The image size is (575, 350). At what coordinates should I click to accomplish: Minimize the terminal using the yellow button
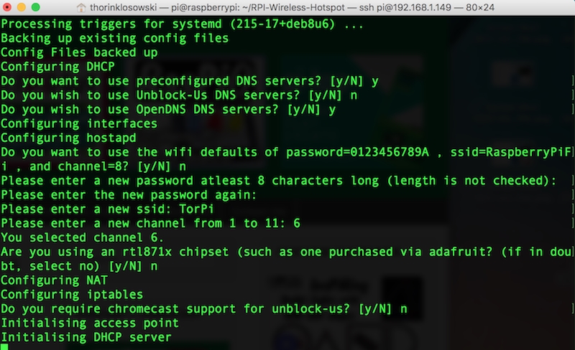coord(22,7)
